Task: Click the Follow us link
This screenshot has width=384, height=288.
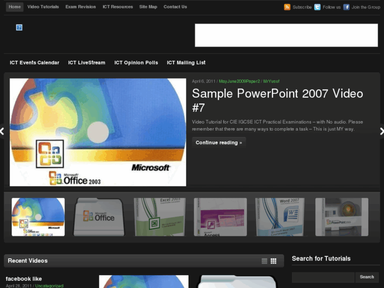Action: [332, 7]
